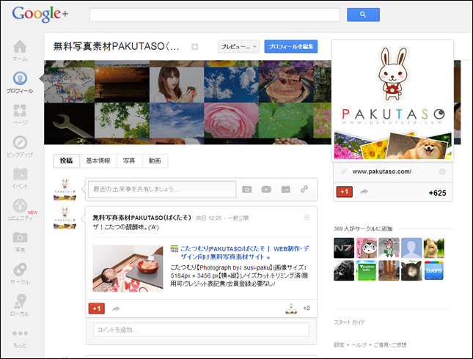Open the DAYS circle member avatar
The width and height of the screenshot is (473, 359).
click(x=434, y=270)
